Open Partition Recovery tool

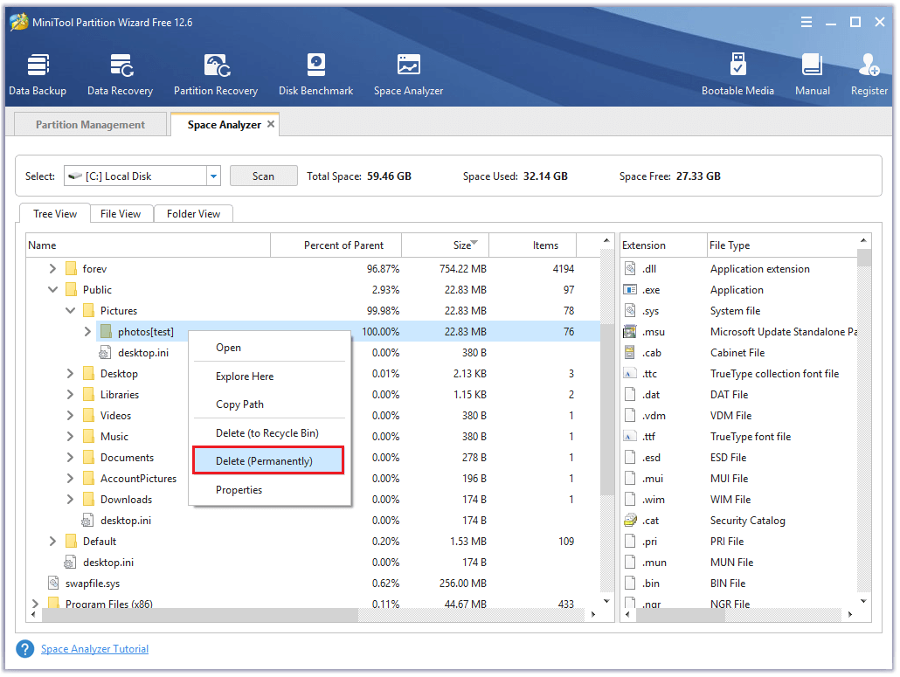(216, 74)
